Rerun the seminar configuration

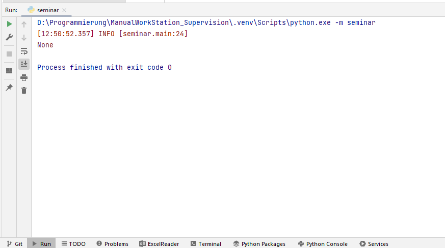(9, 24)
